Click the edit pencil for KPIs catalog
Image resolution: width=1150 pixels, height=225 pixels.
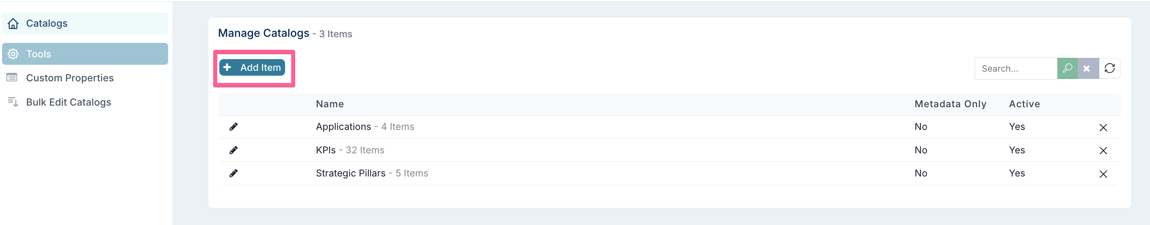tap(233, 150)
